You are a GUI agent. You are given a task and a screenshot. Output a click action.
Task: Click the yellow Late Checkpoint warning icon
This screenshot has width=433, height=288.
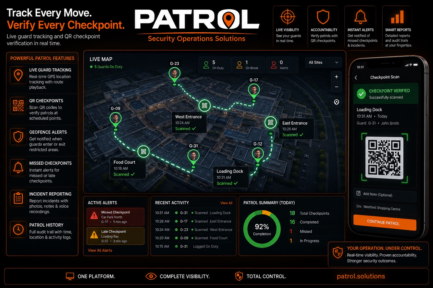pos(94,235)
